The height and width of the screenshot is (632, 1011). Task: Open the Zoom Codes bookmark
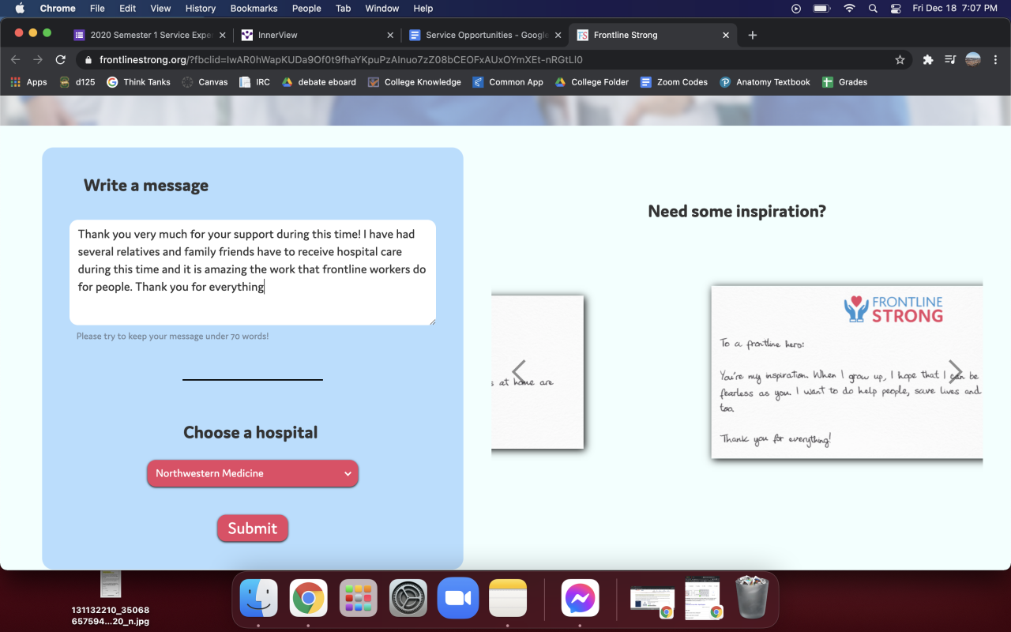(x=674, y=82)
